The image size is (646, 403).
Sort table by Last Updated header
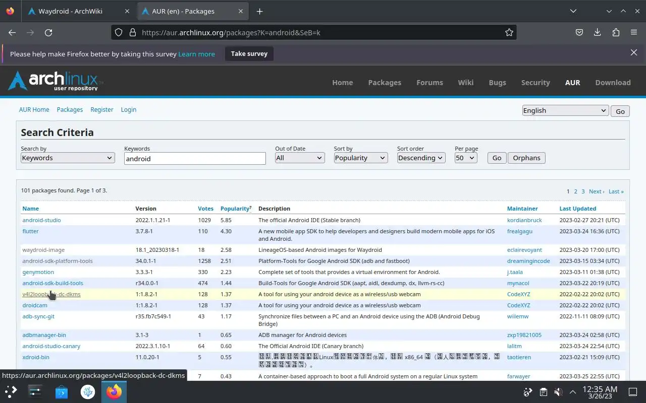(x=578, y=209)
